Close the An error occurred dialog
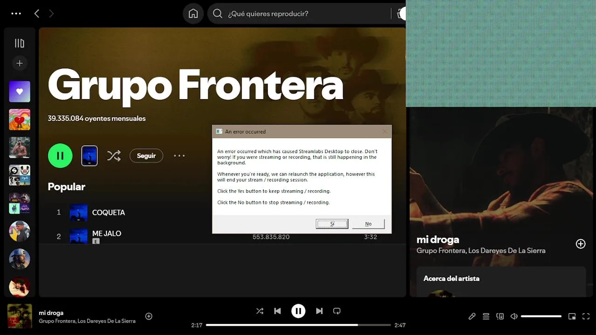The image size is (596, 335). click(x=385, y=131)
